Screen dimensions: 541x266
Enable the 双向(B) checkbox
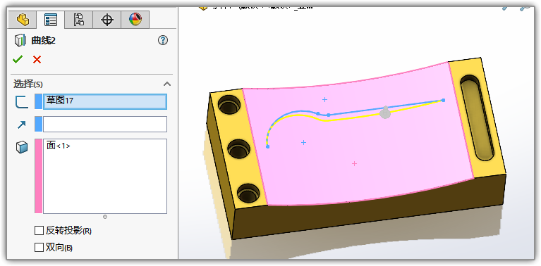(x=39, y=248)
